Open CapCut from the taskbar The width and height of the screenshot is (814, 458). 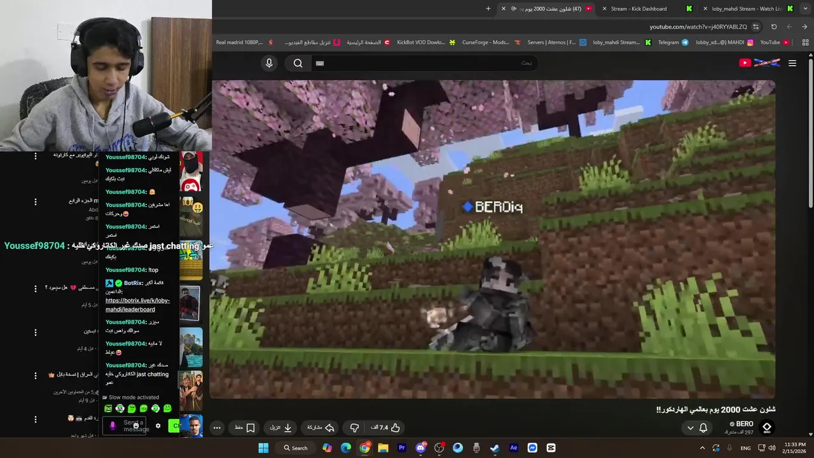[551, 448]
